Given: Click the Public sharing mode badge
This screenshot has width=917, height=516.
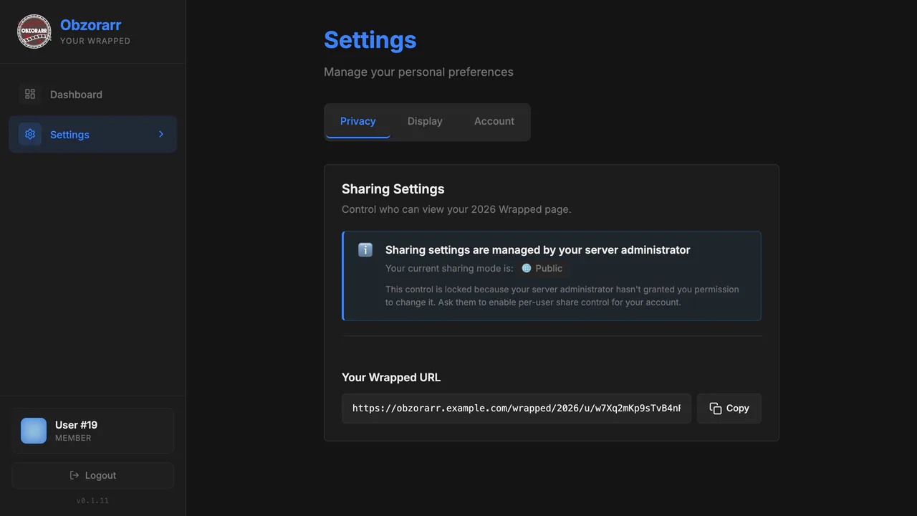Looking at the screenshot, I should (542, 268).
